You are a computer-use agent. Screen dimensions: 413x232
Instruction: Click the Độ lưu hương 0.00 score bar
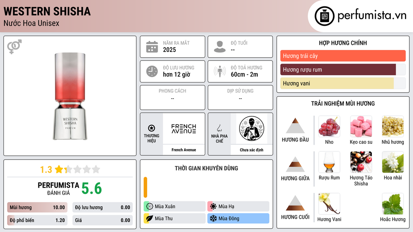[102, 207]
